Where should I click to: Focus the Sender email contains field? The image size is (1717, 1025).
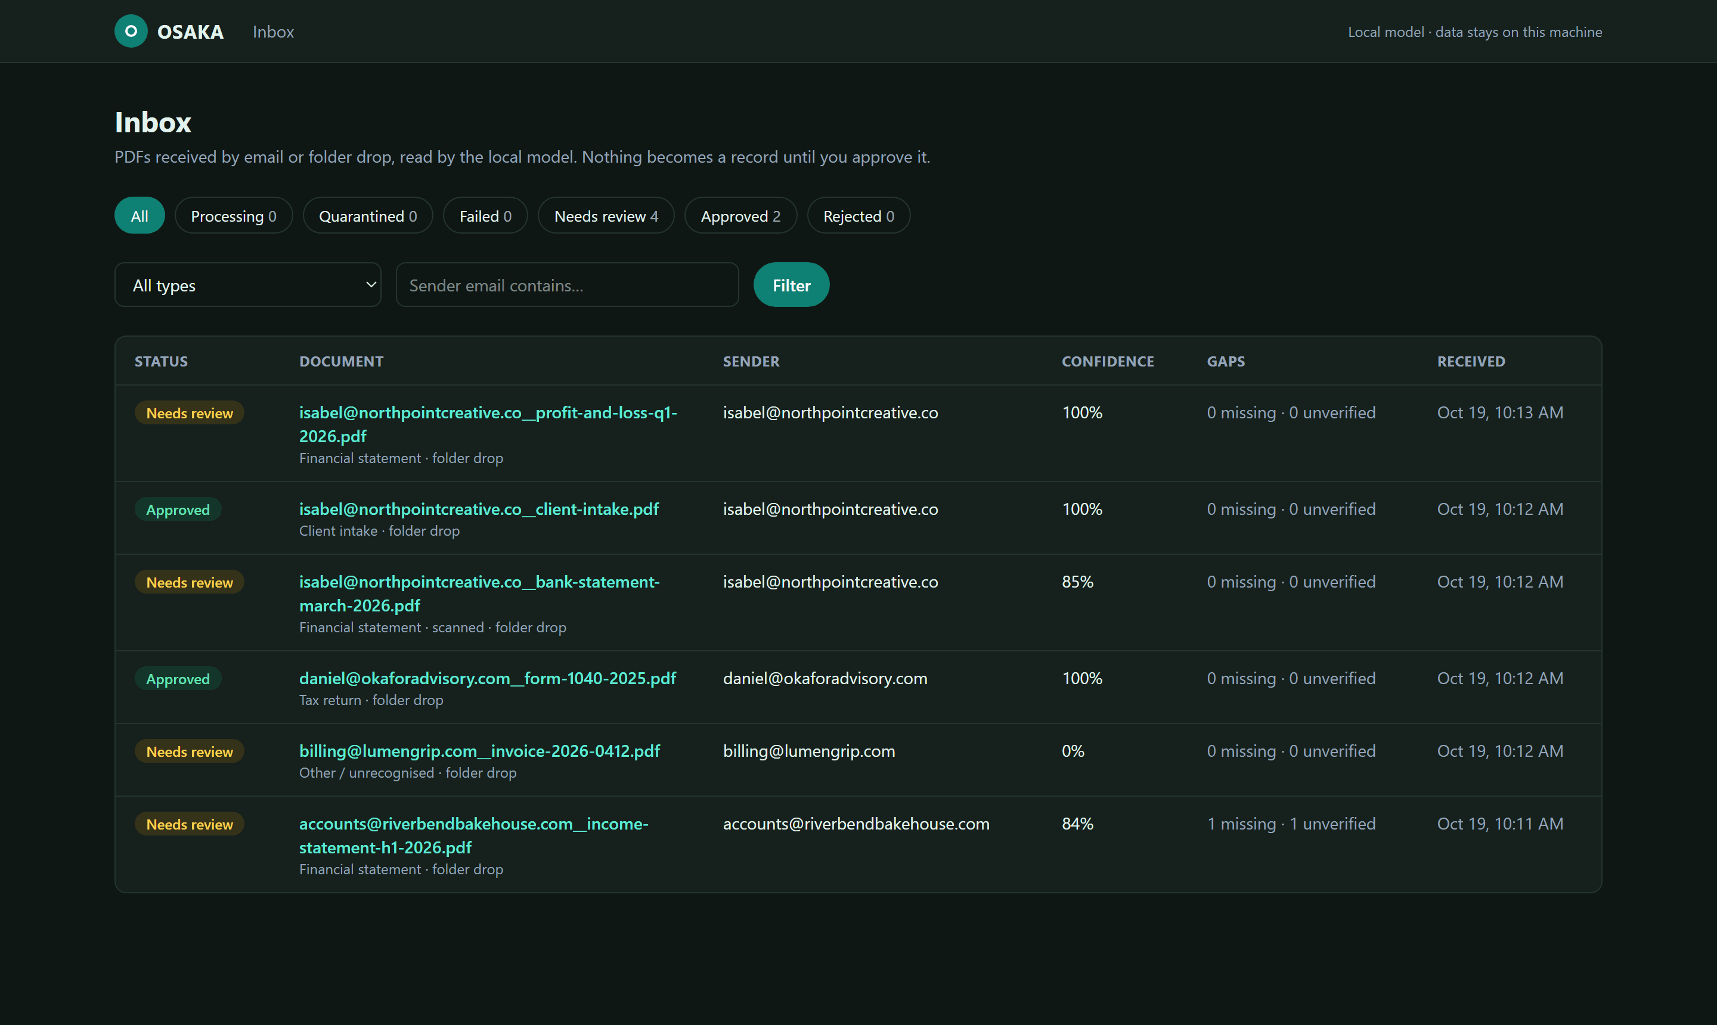pyautogui.click(x=566, y=285)
